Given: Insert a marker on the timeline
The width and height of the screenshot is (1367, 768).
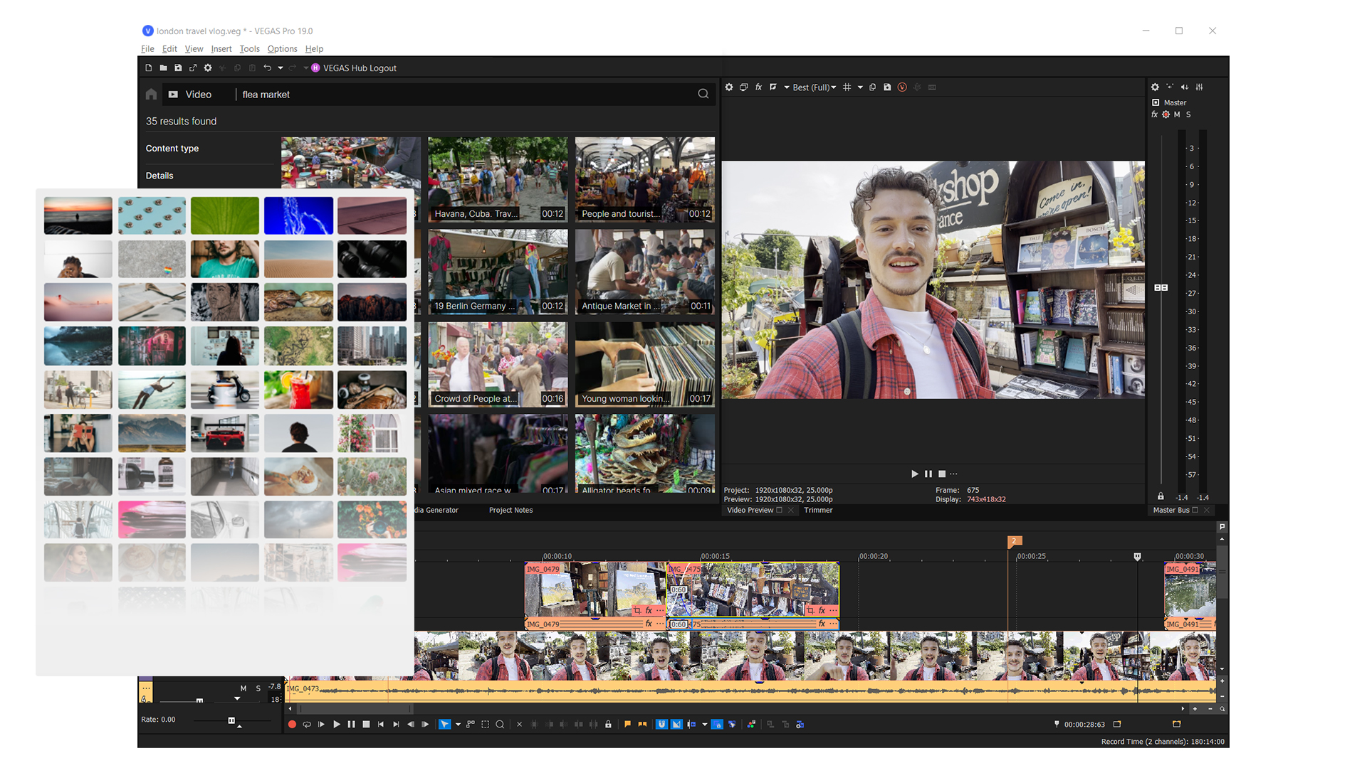Looking at the screenshot, I should (627, 725).
